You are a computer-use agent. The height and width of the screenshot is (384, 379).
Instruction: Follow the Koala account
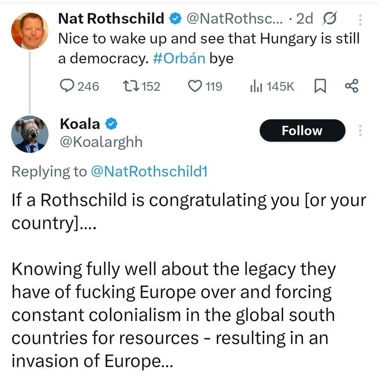pos(302,130)
